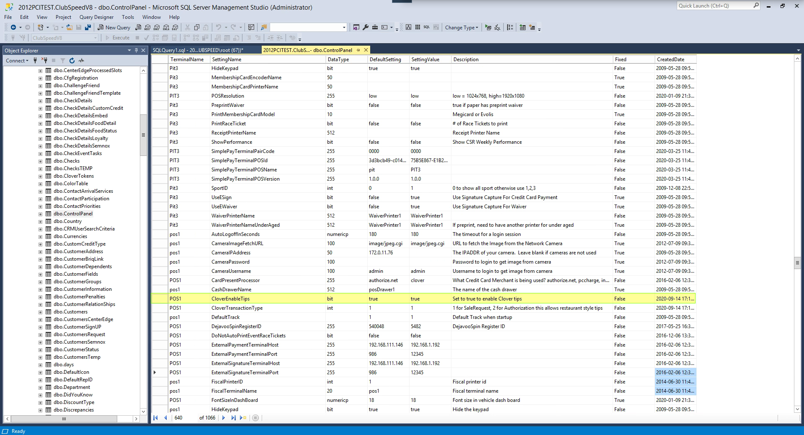Open a new DAX query

(x=175, y=27)
